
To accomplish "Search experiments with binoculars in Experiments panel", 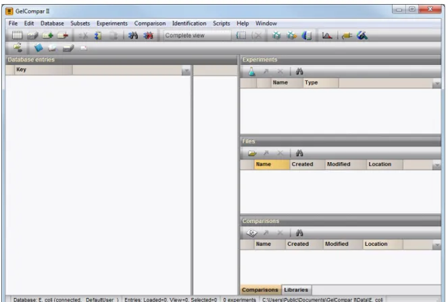I will [x=299, y=72].
